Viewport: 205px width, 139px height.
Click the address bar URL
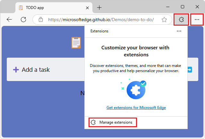(x=101, y=20)
